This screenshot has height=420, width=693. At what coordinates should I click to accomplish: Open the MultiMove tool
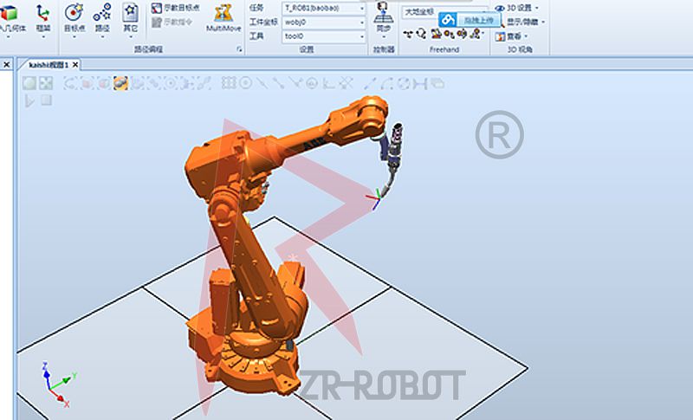(x=223, y=17)
